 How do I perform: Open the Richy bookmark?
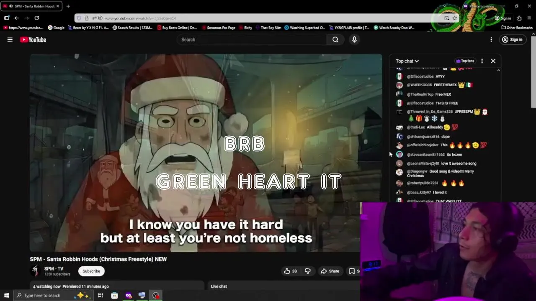point(245,28)
